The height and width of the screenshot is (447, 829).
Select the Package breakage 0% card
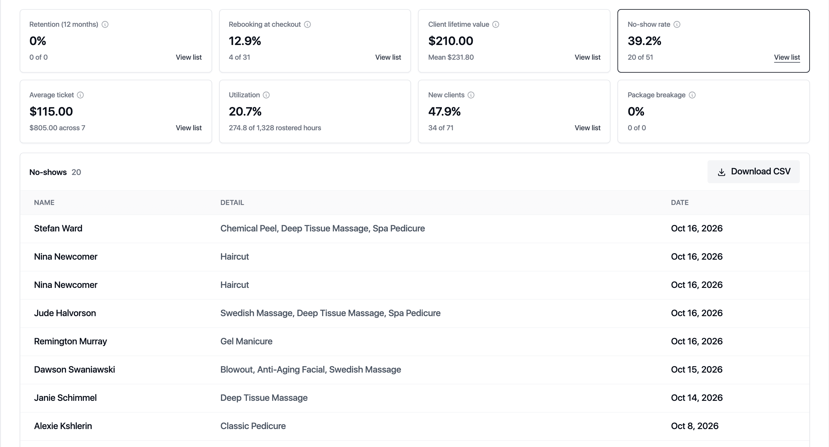[x=713, y=111]
